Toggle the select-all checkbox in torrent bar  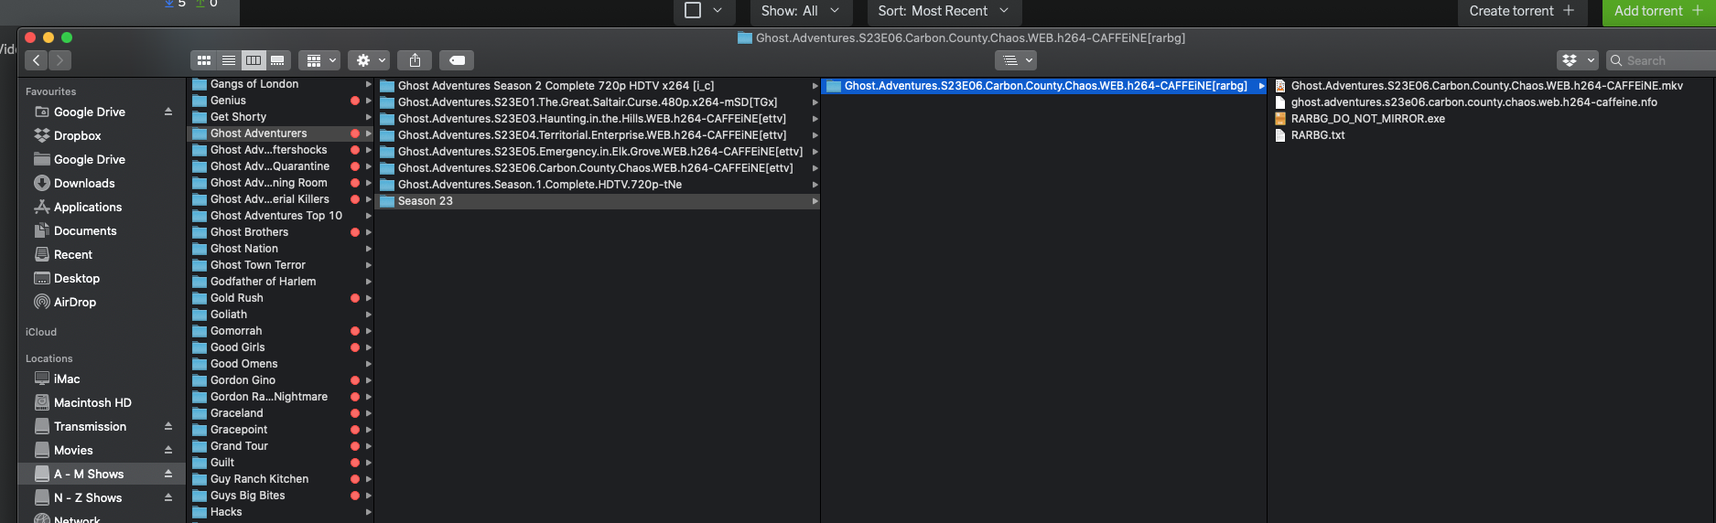click(693, 10)
